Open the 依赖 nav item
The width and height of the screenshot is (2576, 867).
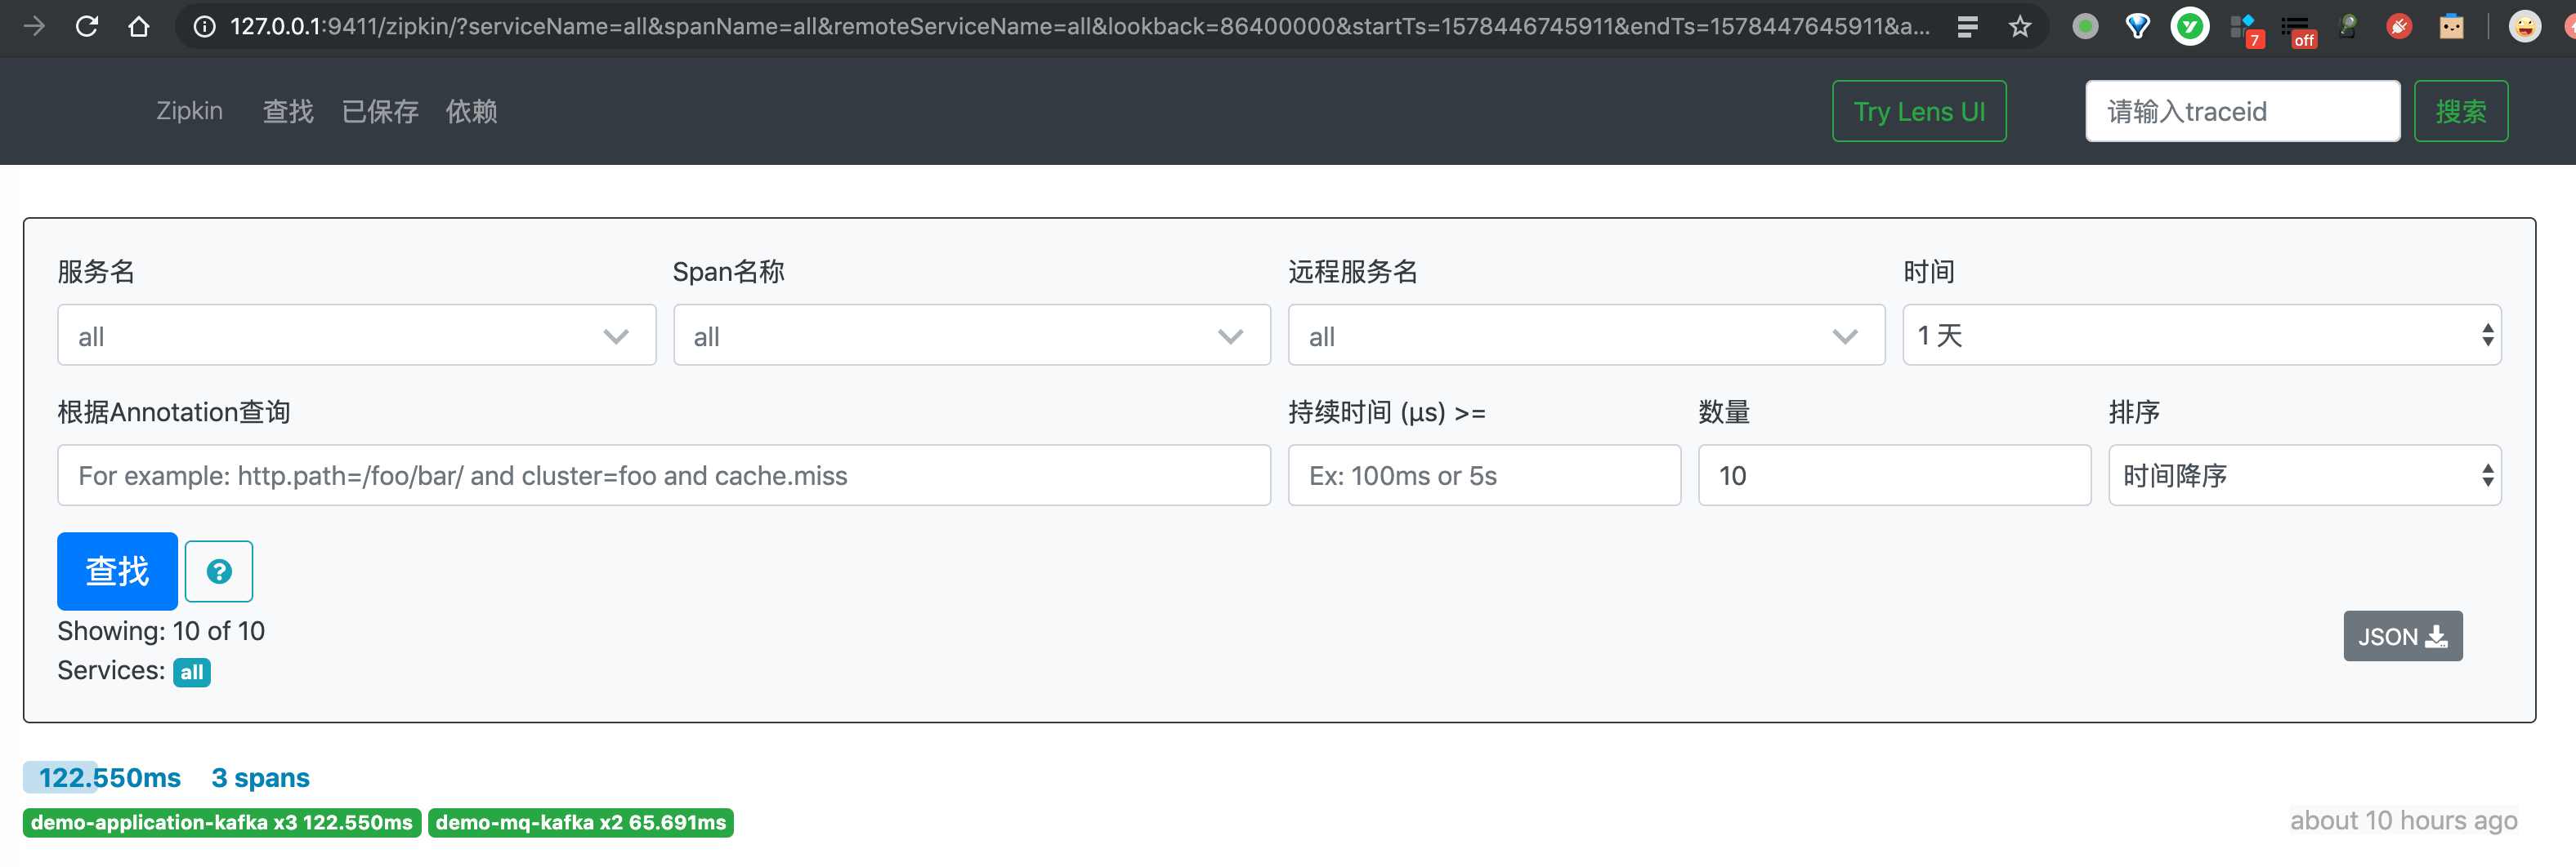click(x=471, y=111)
